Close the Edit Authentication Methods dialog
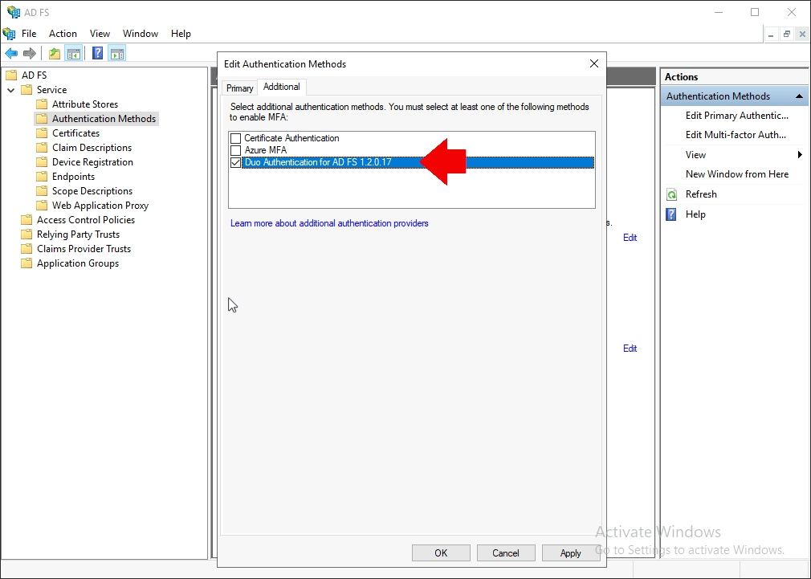The height and width of the screenshot is (579, 811). click(x=594, y=63)
